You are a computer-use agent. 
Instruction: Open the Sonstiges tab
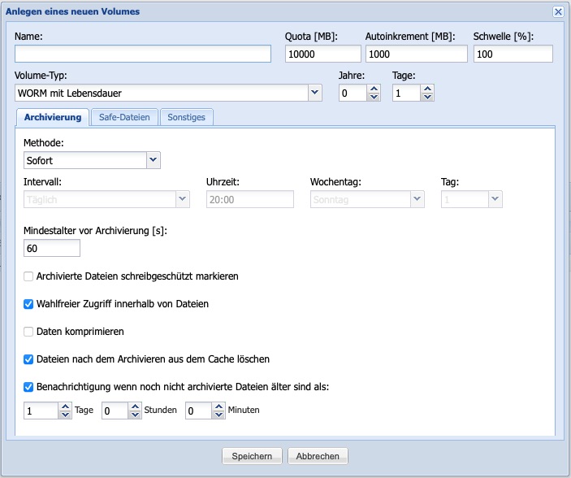click(x=186, y=117)
